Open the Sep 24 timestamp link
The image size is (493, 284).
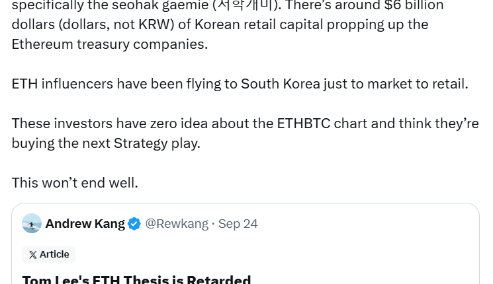[x=238, y=224]
